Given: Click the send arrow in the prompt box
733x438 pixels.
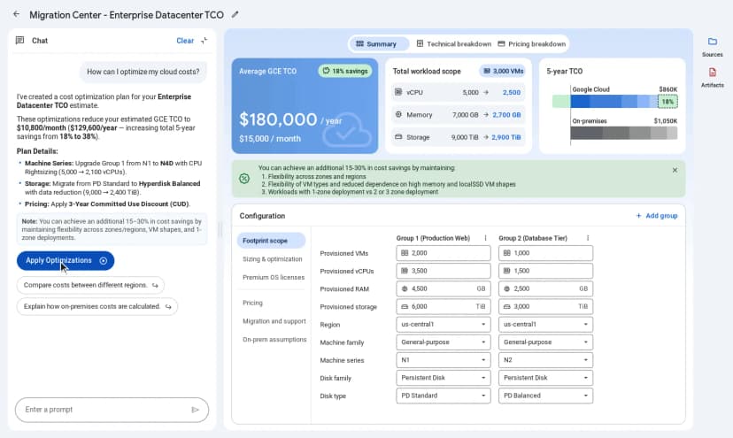Looking at the screenshot, I should coord(195,410).
